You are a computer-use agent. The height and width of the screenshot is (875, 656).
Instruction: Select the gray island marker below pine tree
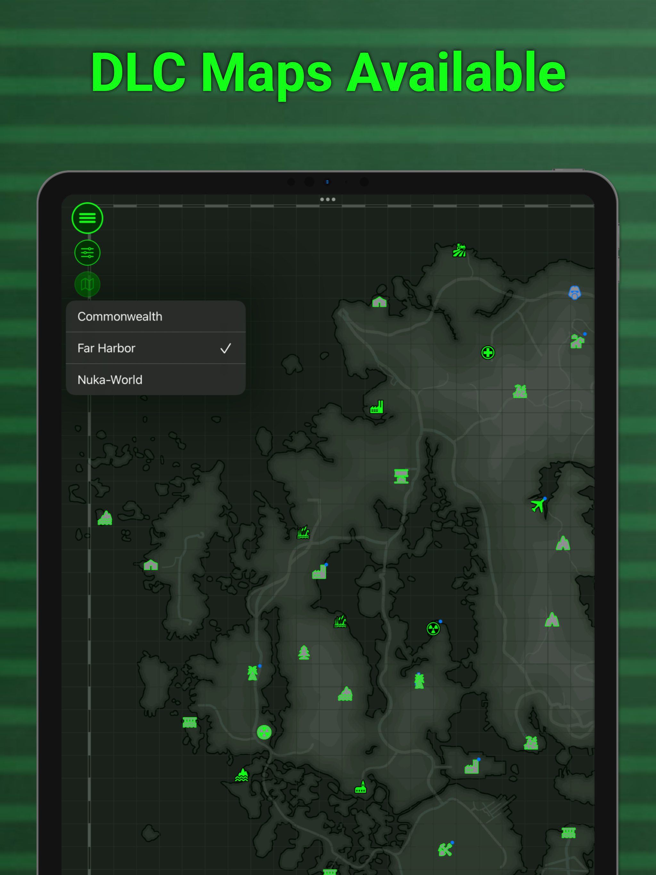pyautogui.click(x=345, y=694)
